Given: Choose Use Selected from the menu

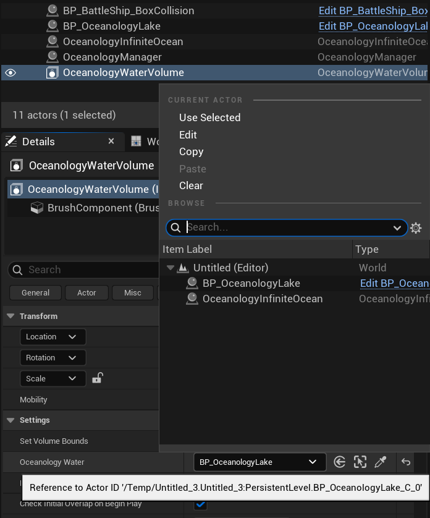Looking at the screenshot, I should tap(209, 117).
